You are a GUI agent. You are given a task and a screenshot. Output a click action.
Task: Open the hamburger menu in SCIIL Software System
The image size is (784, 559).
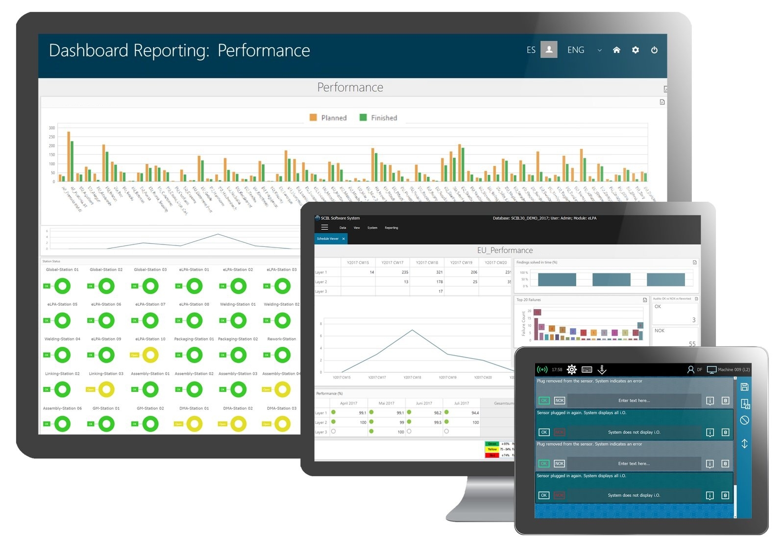(x=324, y=227)
